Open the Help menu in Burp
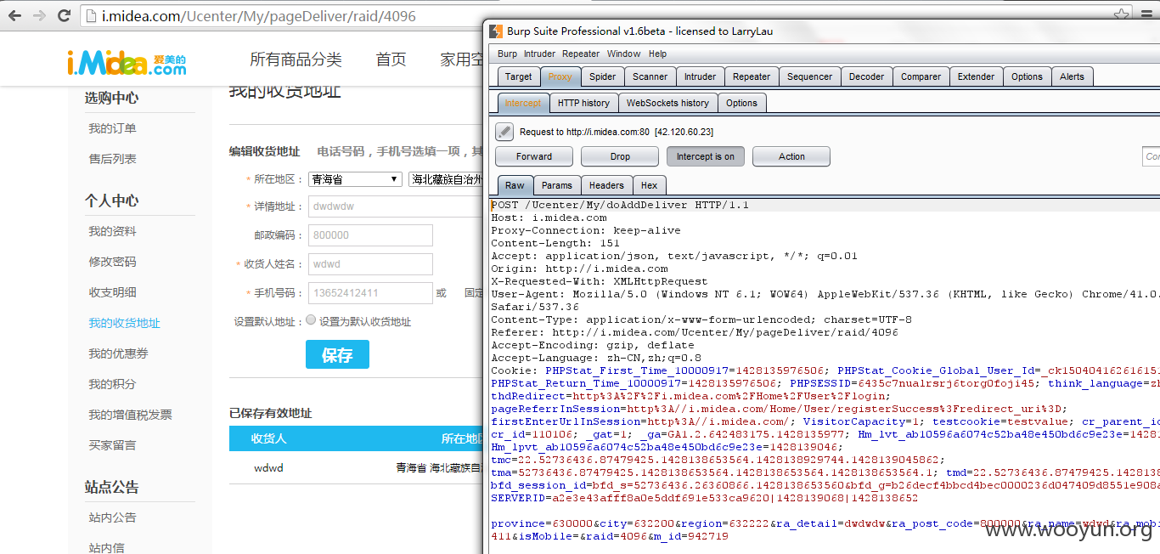1160x554 pixels. [x=658, y=54]
